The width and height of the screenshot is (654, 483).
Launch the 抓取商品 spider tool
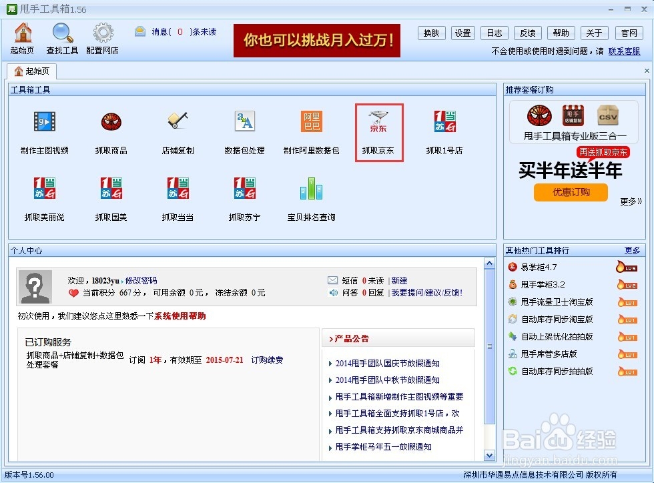tap(111, 133)
